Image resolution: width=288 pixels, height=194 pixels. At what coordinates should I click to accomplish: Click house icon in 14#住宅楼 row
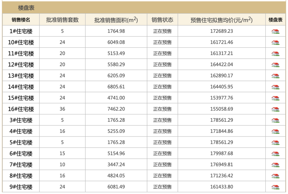pos(275,87)
